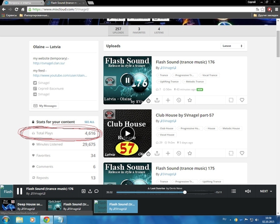
Task: Click add-to-playlist icon in player bar
Action: [84, 191]
